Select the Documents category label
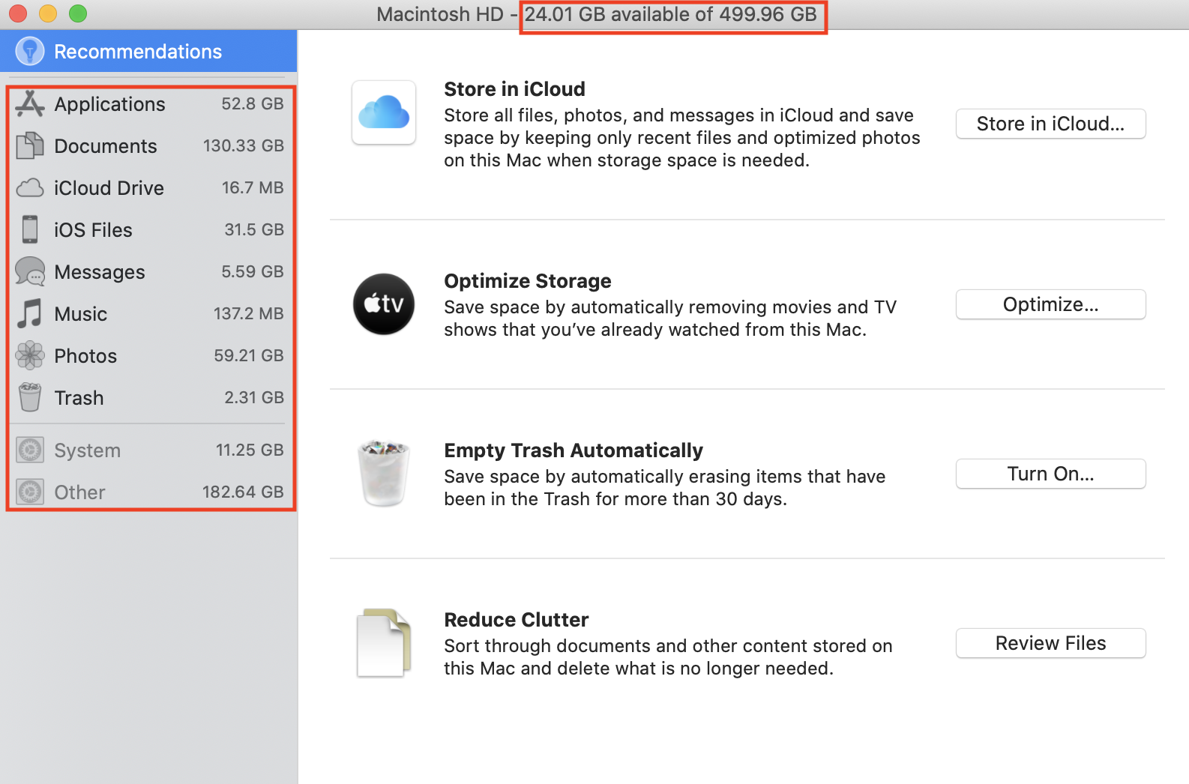1189x784 pixels. click(x=106, y=146)
